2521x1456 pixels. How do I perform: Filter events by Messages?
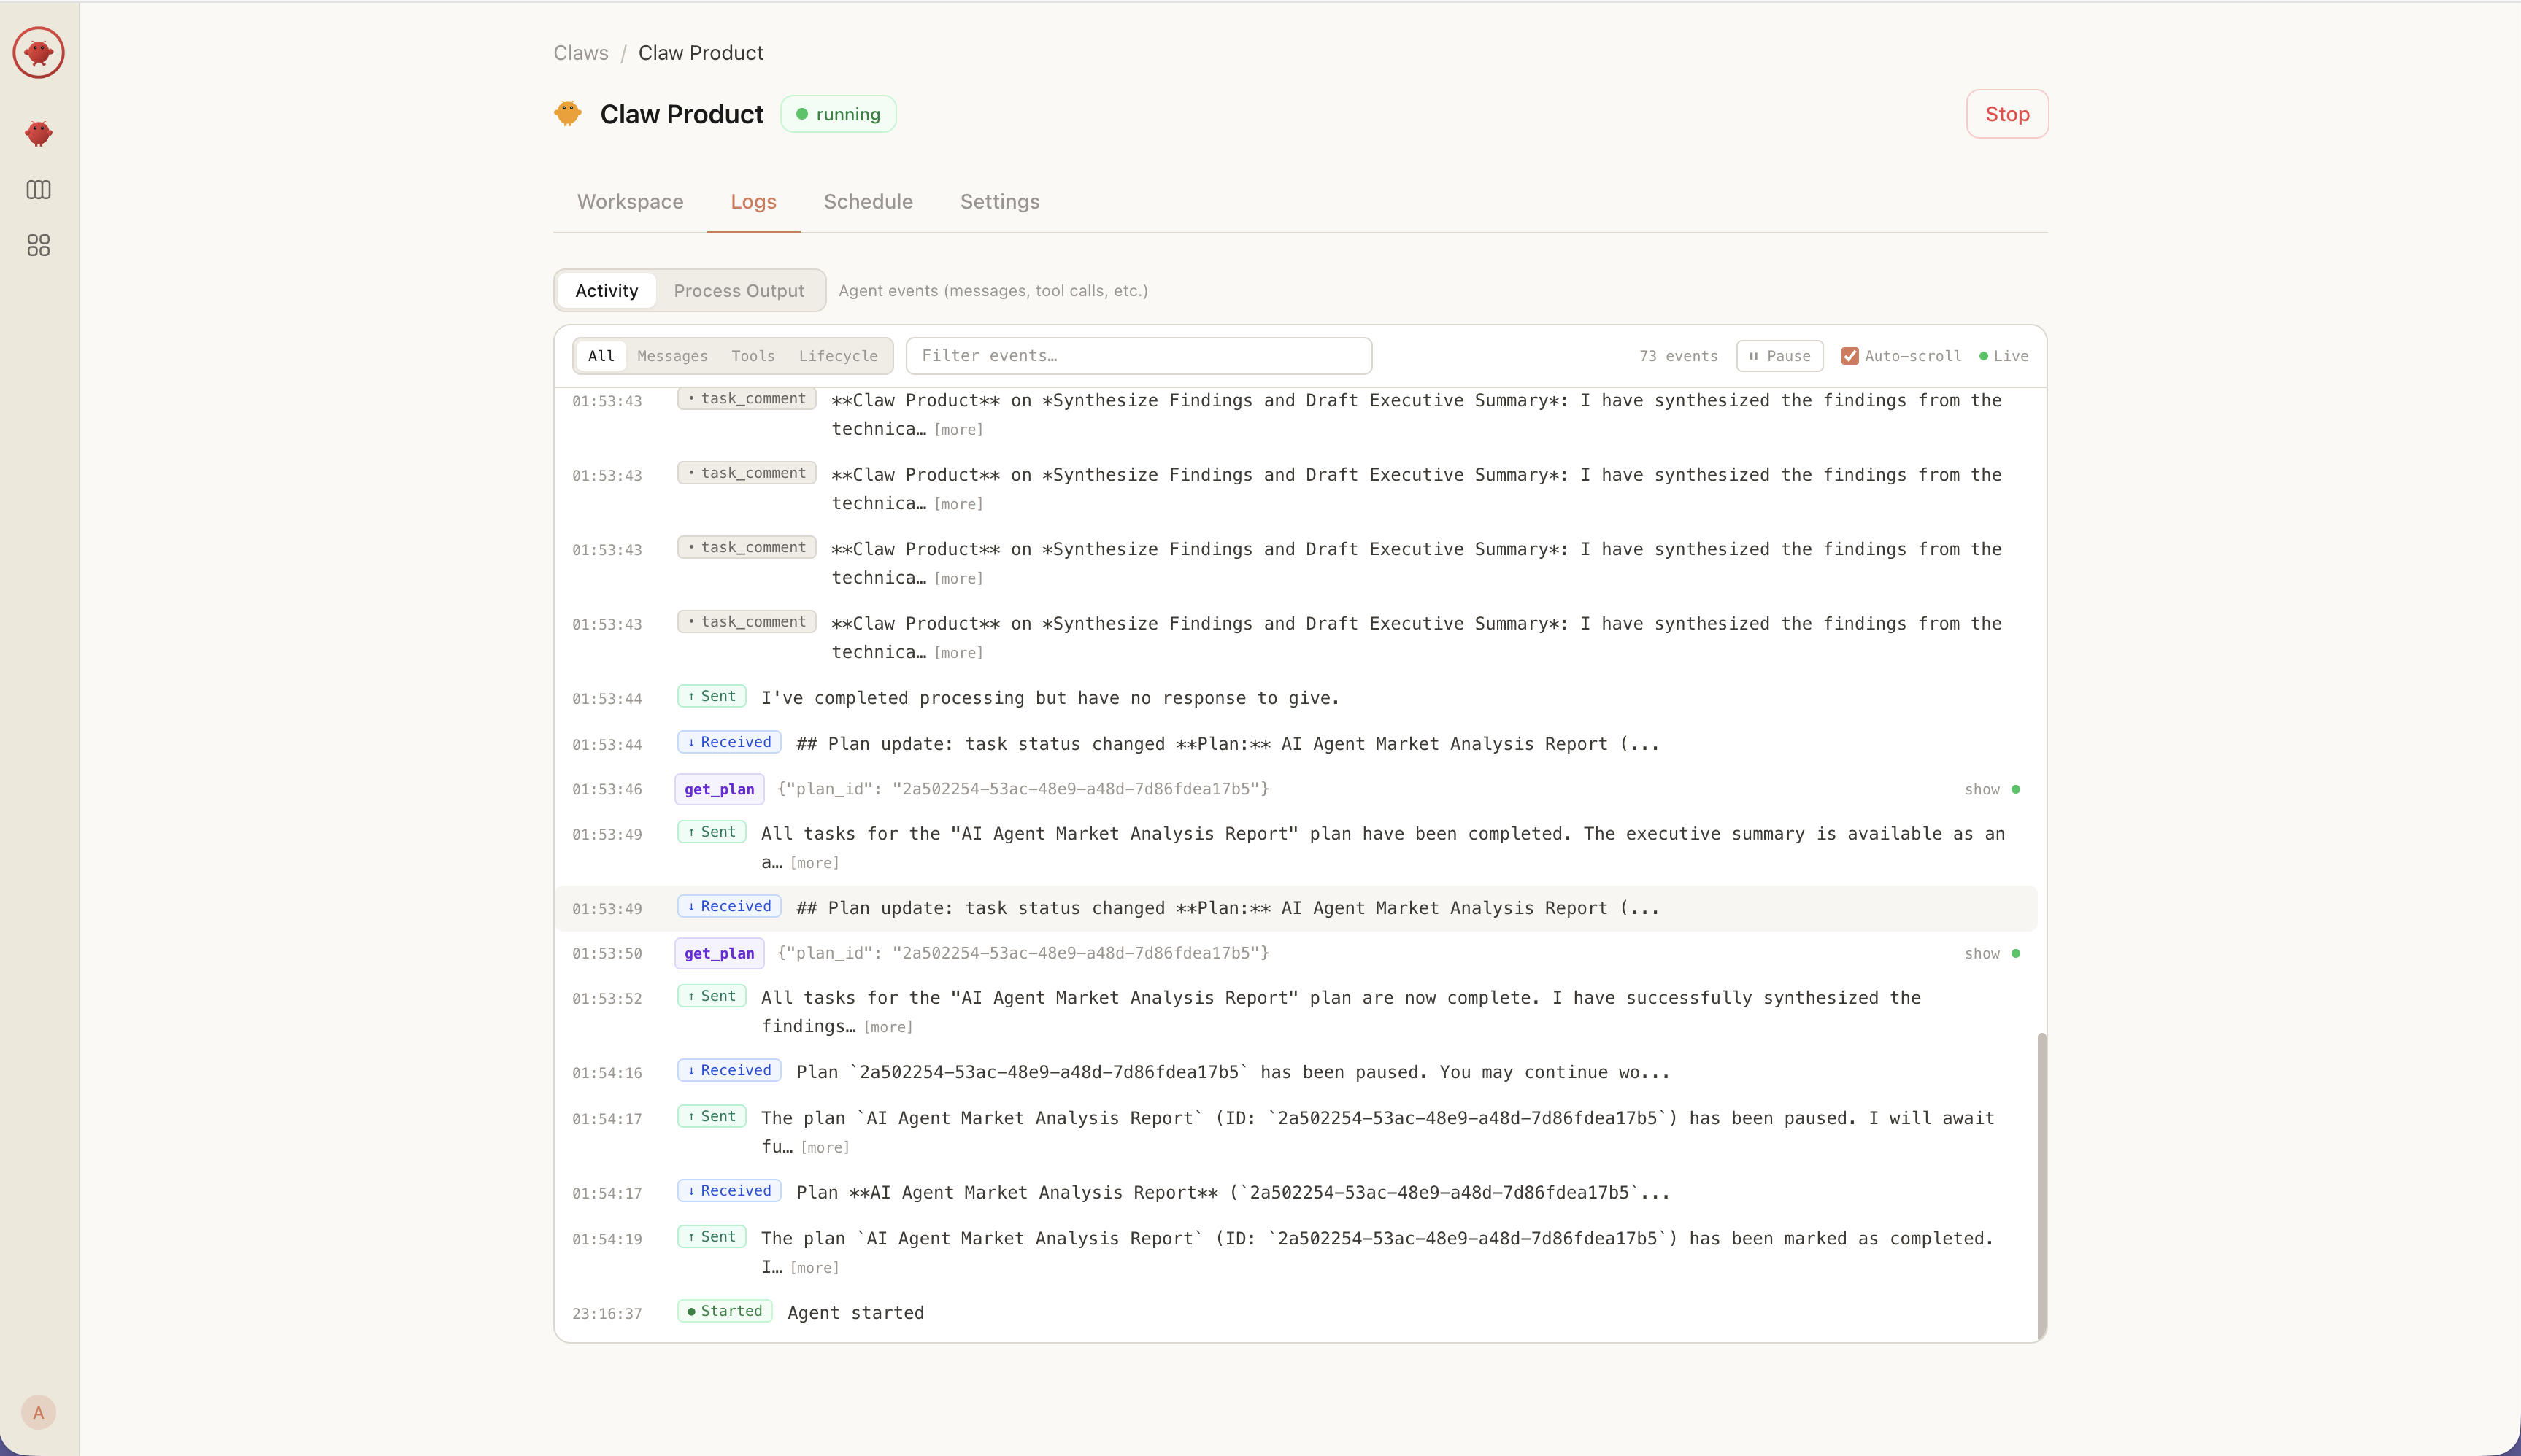(671, 356)
